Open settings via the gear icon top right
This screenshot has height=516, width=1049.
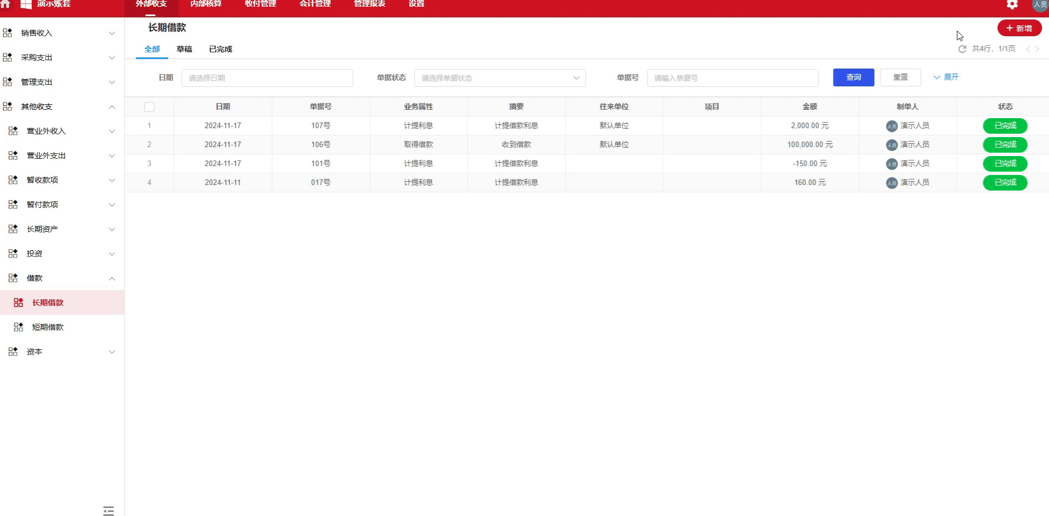click(x=1012, y=4)
